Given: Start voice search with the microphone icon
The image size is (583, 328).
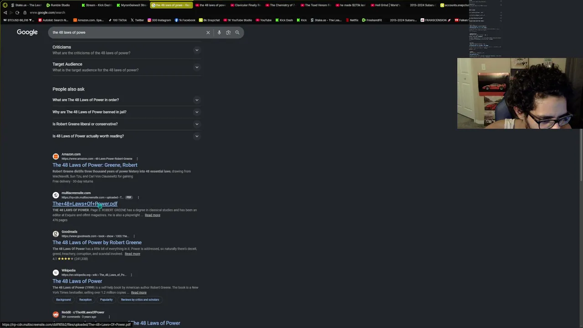Looking at the screenshot, I should (219, 32).
